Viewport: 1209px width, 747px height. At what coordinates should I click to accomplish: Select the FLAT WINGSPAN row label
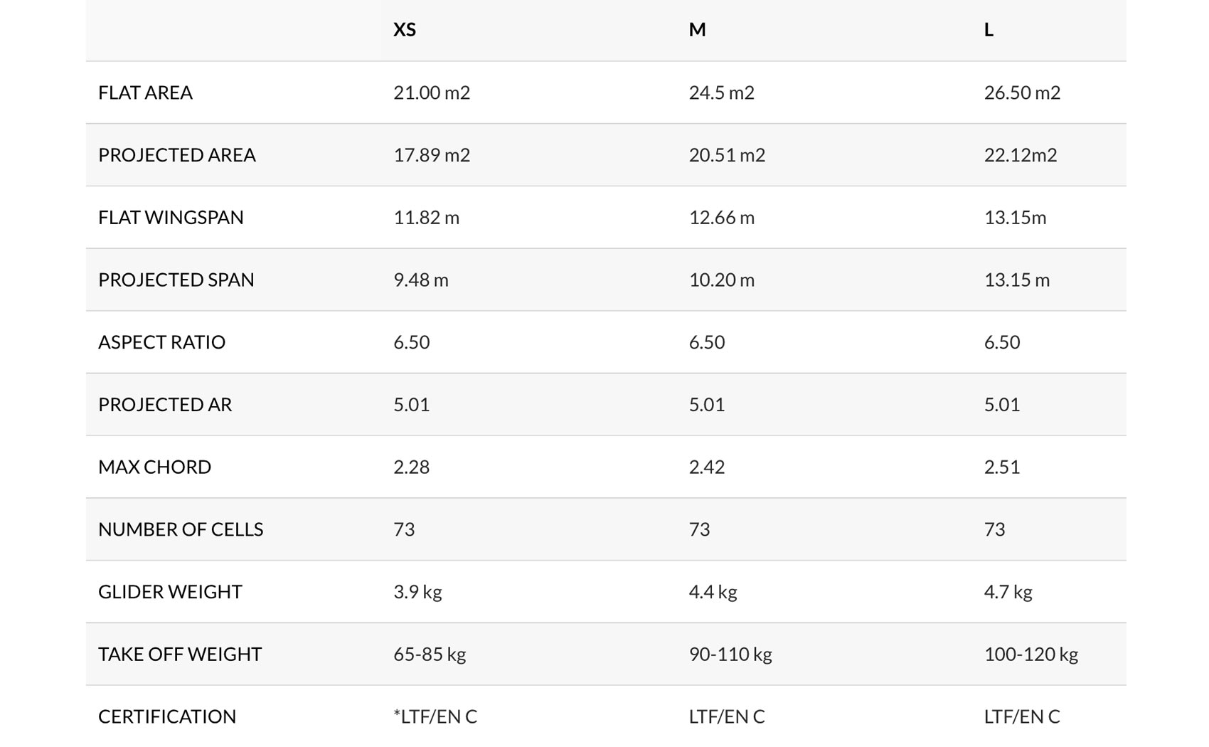point(171,218)
